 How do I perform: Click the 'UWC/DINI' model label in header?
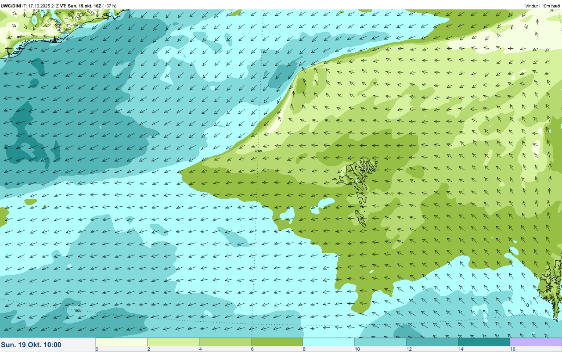pos(11,6)
